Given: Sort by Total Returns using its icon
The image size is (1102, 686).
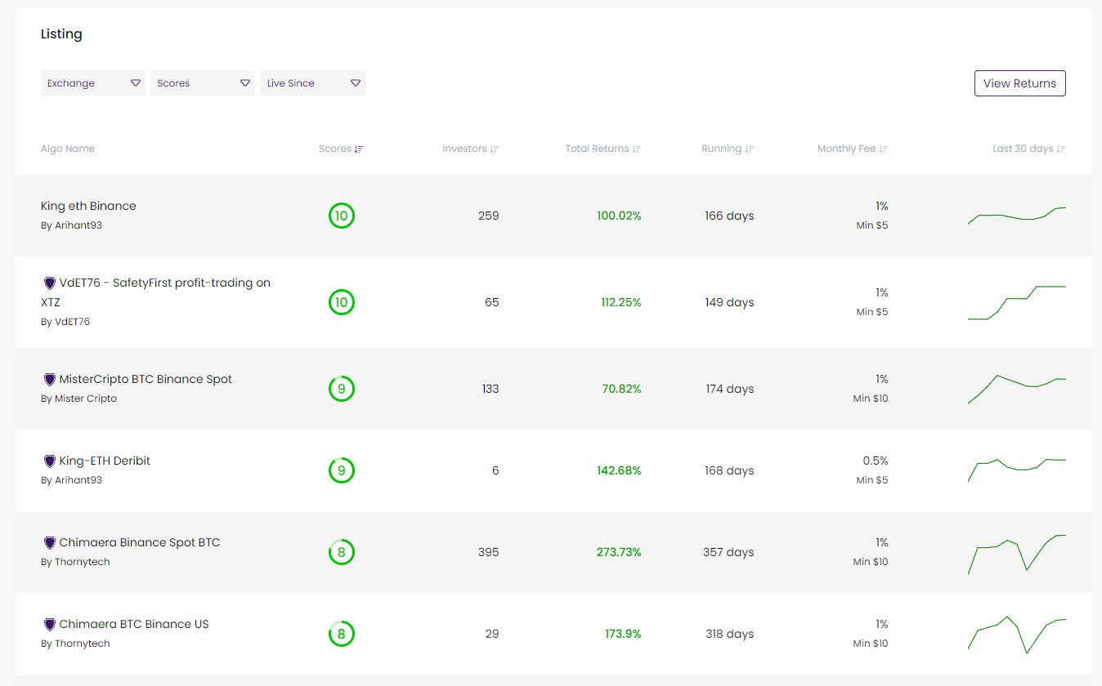Looking at the screenshot, I should click(x=637, y=149).
